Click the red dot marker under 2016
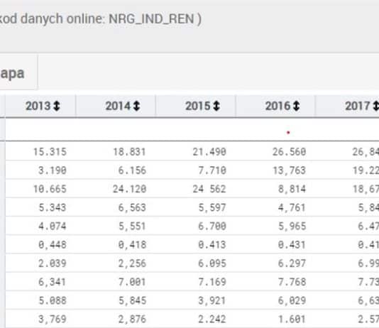This screenshot has width=379, height=328. tap(288, 133)
